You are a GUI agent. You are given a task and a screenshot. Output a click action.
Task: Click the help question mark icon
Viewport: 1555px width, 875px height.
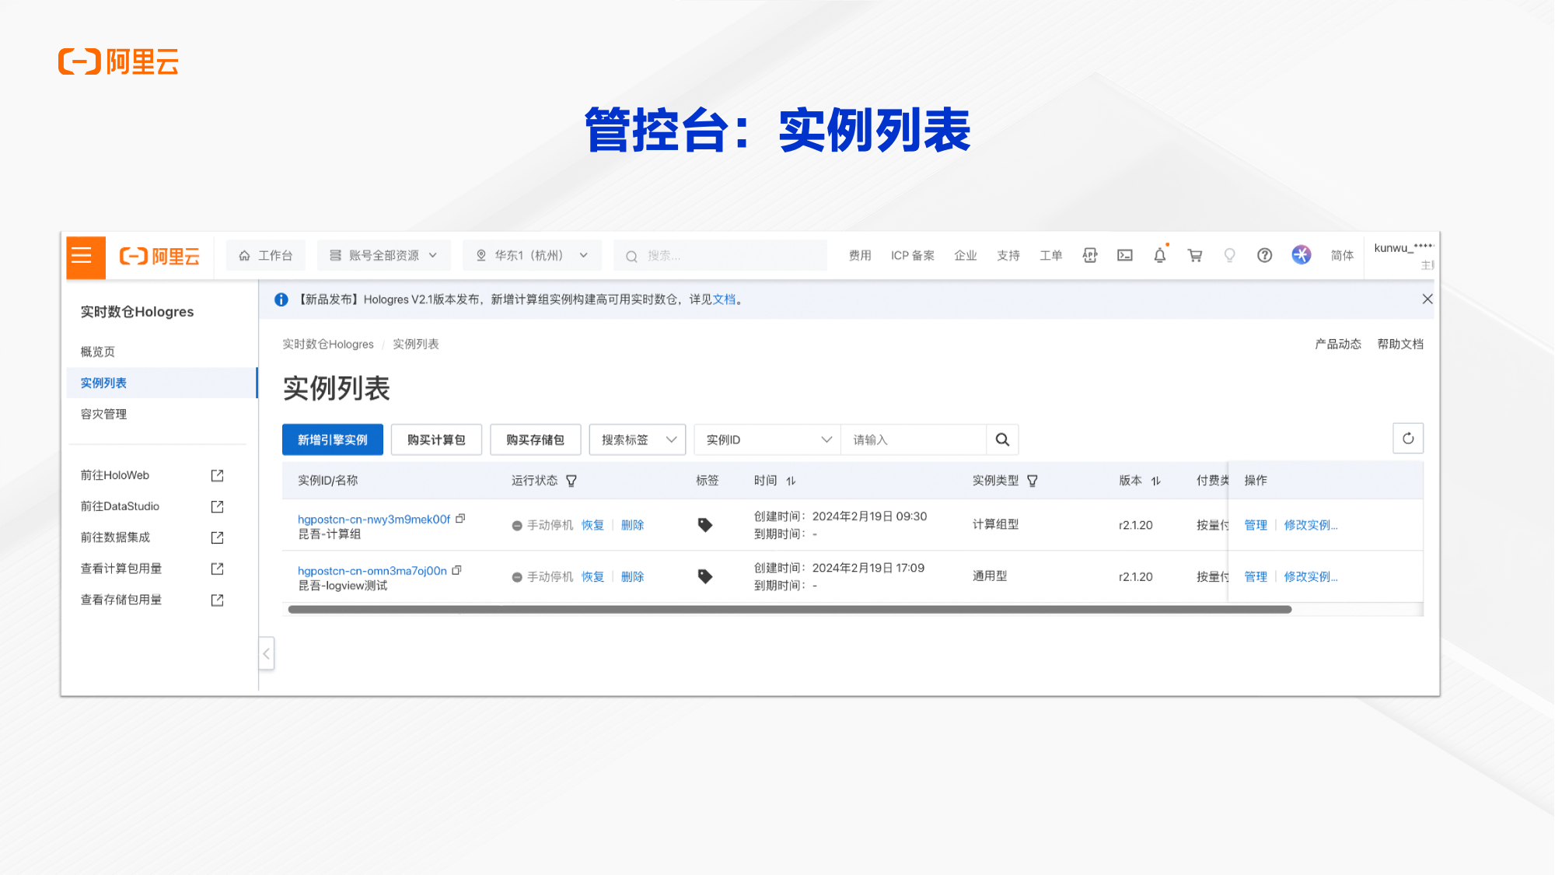pos(1264,255)
